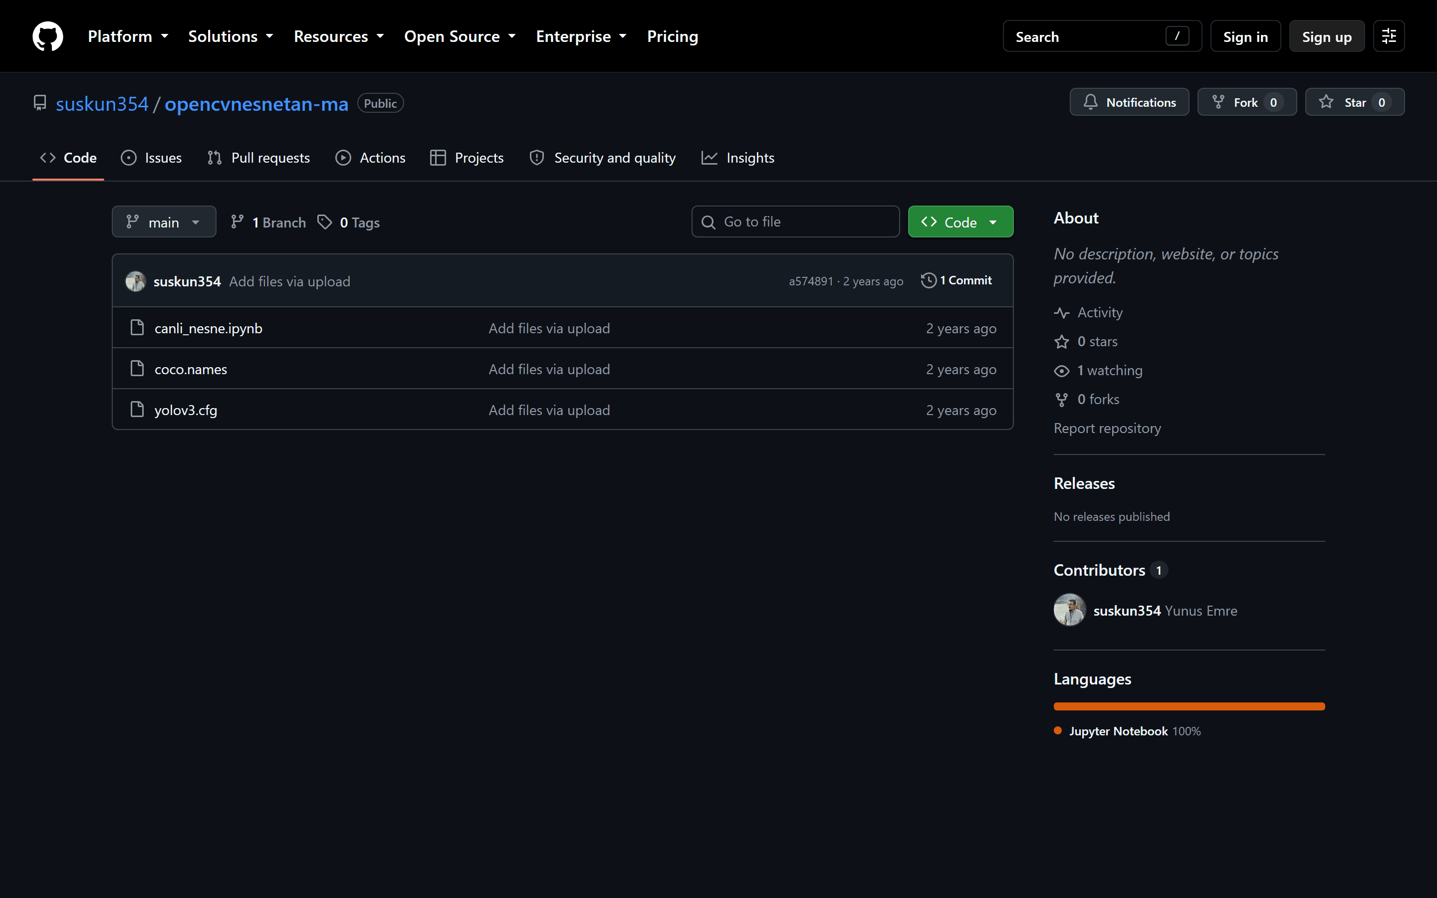Open the Projects tab
The width and height of the screenshot is (1437, 898).
coord(467,157)
